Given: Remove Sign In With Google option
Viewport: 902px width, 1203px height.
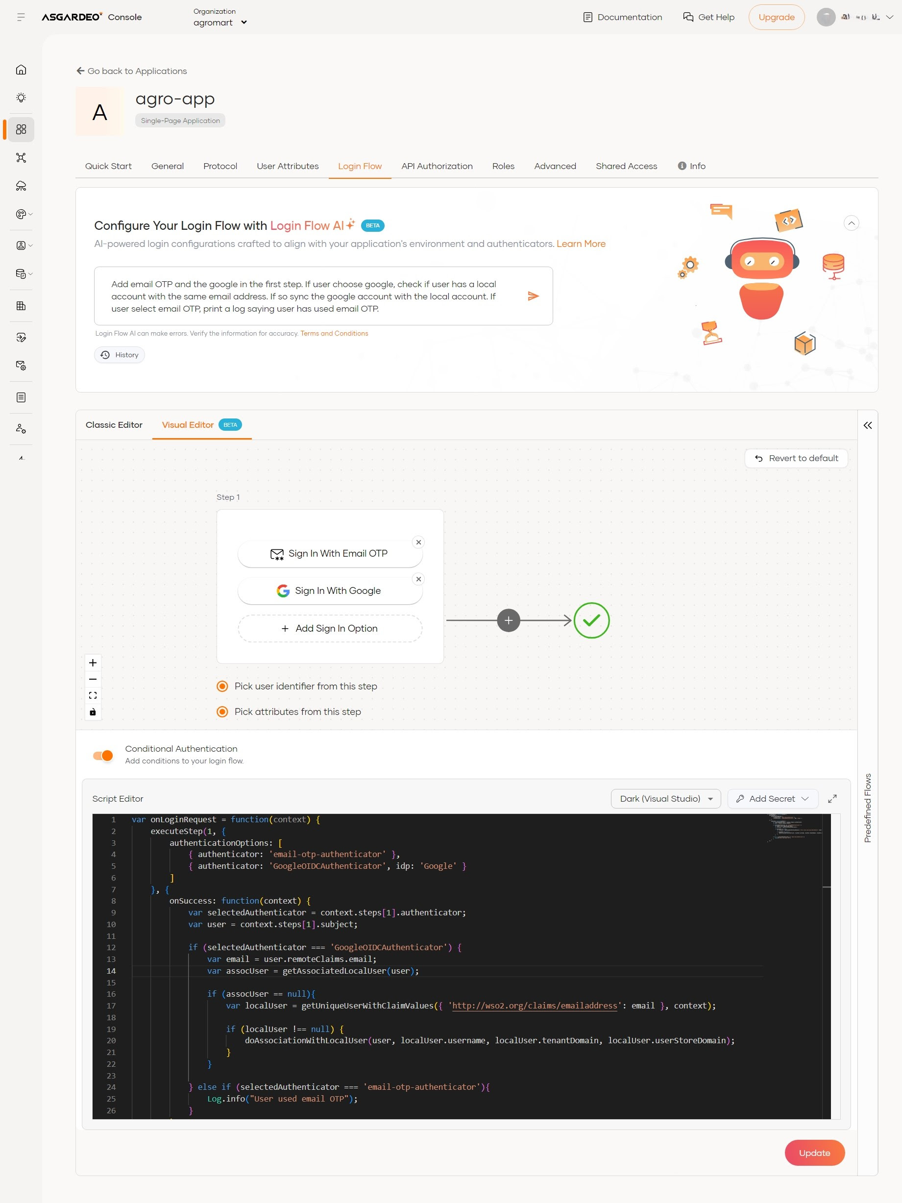Looking at the screenshot, I should click(x=418, y=579).
